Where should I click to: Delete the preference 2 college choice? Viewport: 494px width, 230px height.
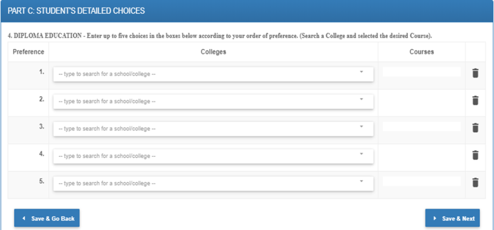(x=475, y=101)
